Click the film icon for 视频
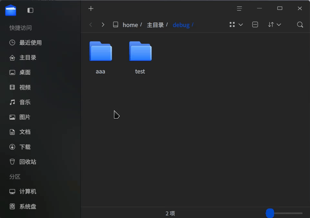 click(12, 87)
